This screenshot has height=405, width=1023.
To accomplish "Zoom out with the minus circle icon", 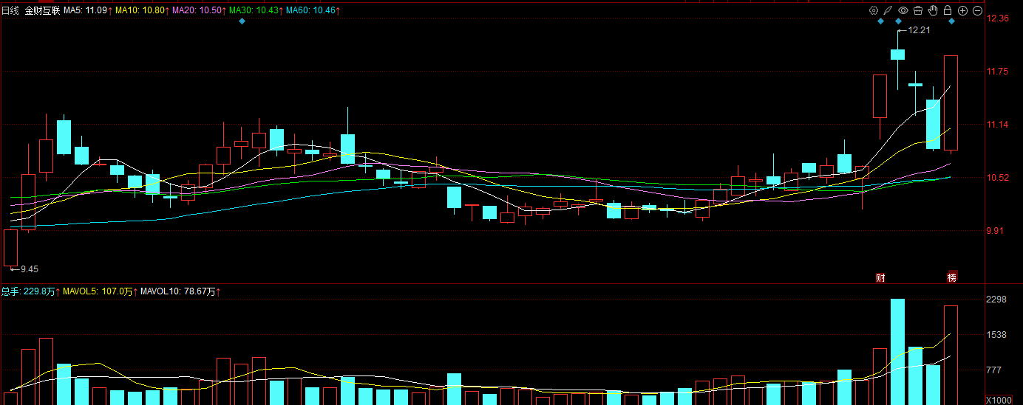I will pos(978,10).
